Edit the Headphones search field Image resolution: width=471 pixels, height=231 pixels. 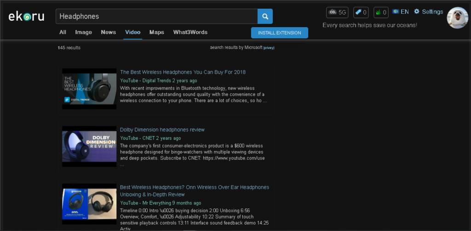coord(156,16)
